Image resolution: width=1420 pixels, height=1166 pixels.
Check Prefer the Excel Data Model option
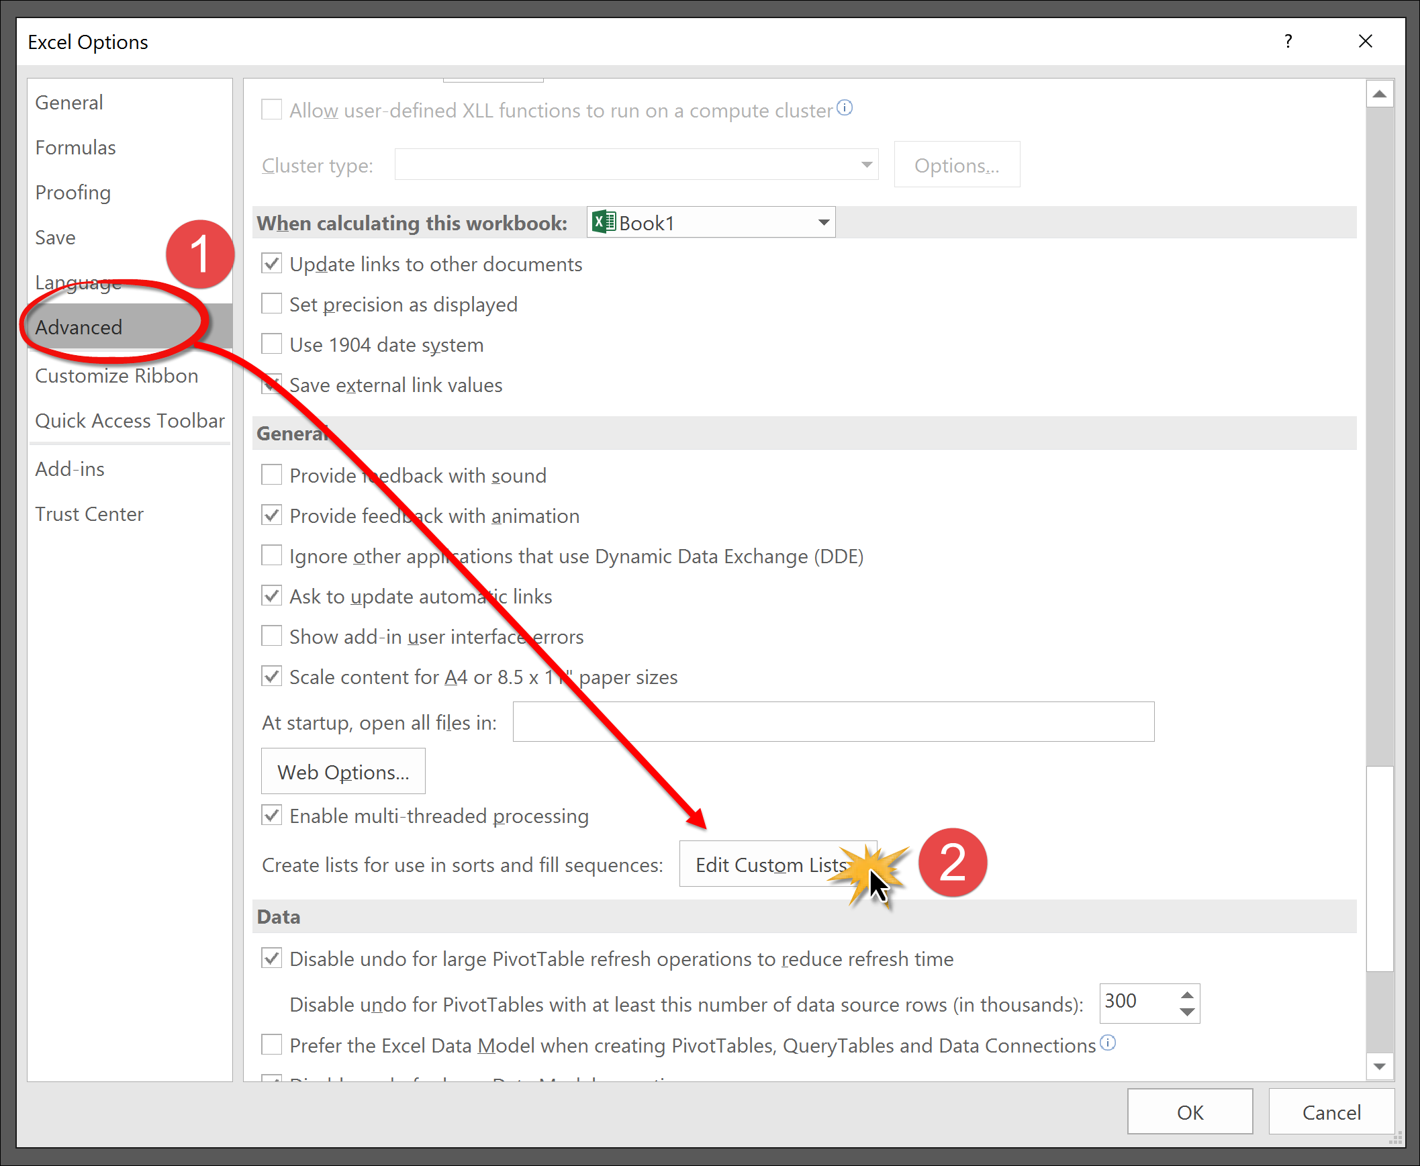click(271, 1045)
